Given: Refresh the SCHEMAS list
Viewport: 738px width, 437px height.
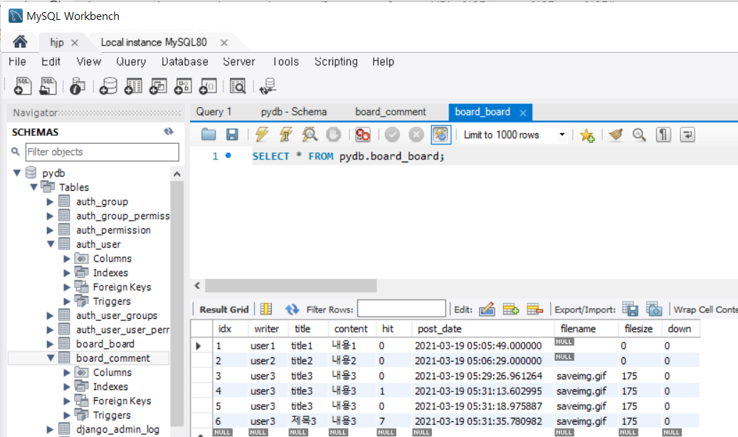Looking at the screenshot, I should click(x=169, y=132).
